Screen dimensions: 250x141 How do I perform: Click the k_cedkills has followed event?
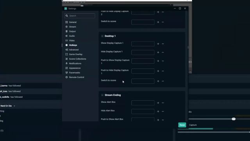tap(11, 97)
